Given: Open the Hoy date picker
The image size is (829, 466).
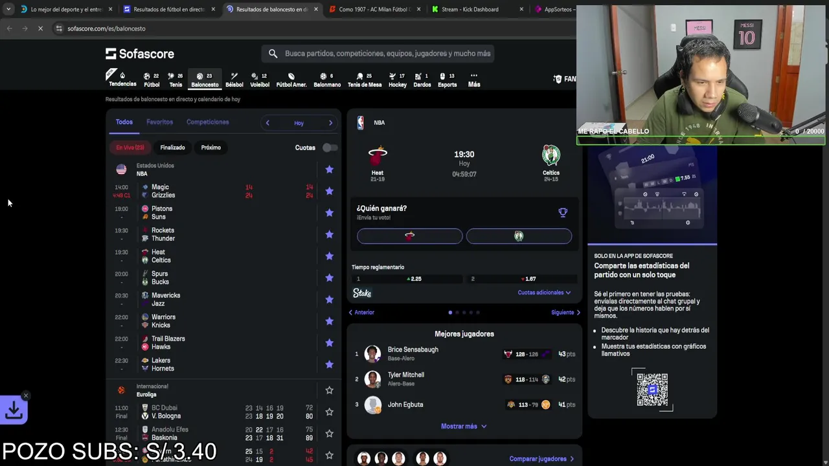Looking at the screenshot, I should click(x=299, y=123).
